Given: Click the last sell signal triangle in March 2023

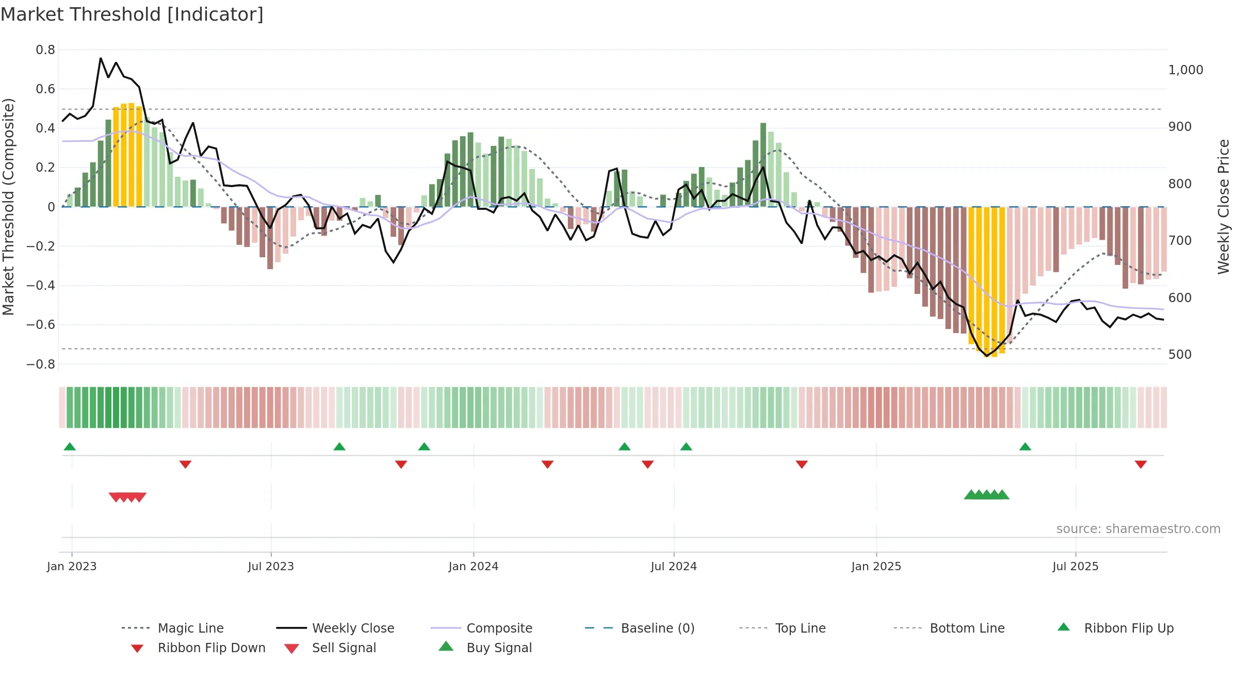Looking at the screenshot, I should [140, 497].
